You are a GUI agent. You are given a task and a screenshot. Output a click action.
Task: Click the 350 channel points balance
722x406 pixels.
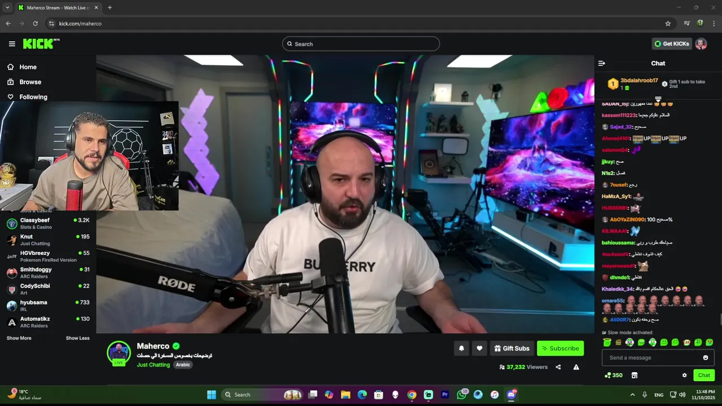613,376
